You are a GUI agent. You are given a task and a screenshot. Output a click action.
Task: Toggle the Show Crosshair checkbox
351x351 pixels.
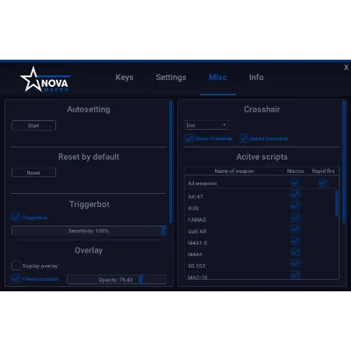click(190, 139)
